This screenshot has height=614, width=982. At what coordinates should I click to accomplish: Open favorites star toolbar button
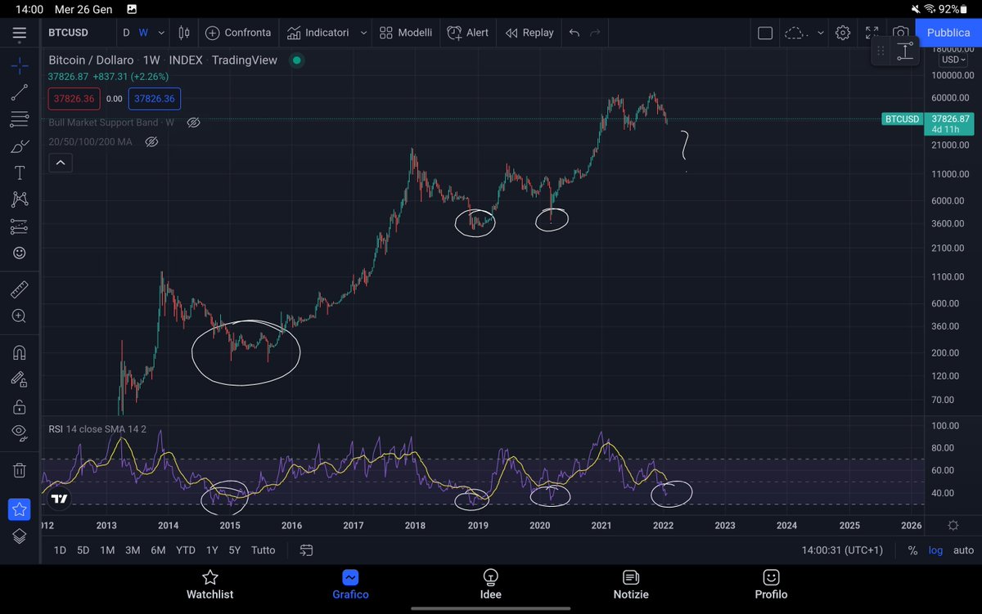[20, 509]
